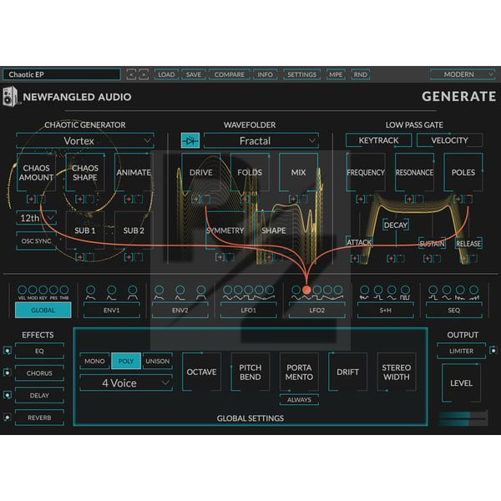Switch to the LFO2 tab

click(x=317, y=311)
